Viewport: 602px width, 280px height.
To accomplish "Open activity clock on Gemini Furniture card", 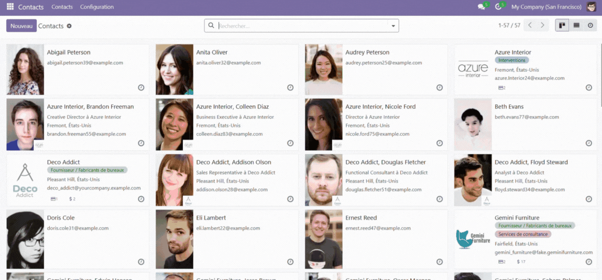I will pos(588,262).
